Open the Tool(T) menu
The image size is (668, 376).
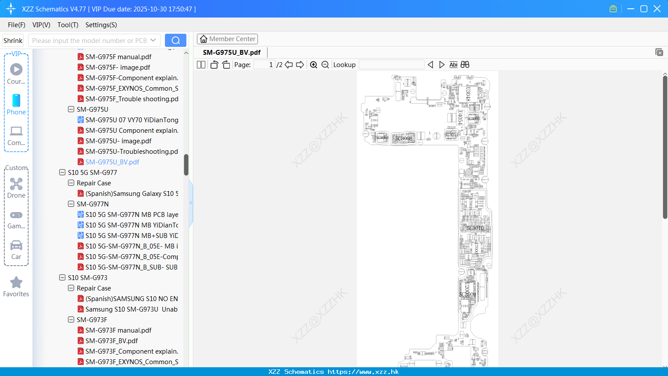(68, 25)
